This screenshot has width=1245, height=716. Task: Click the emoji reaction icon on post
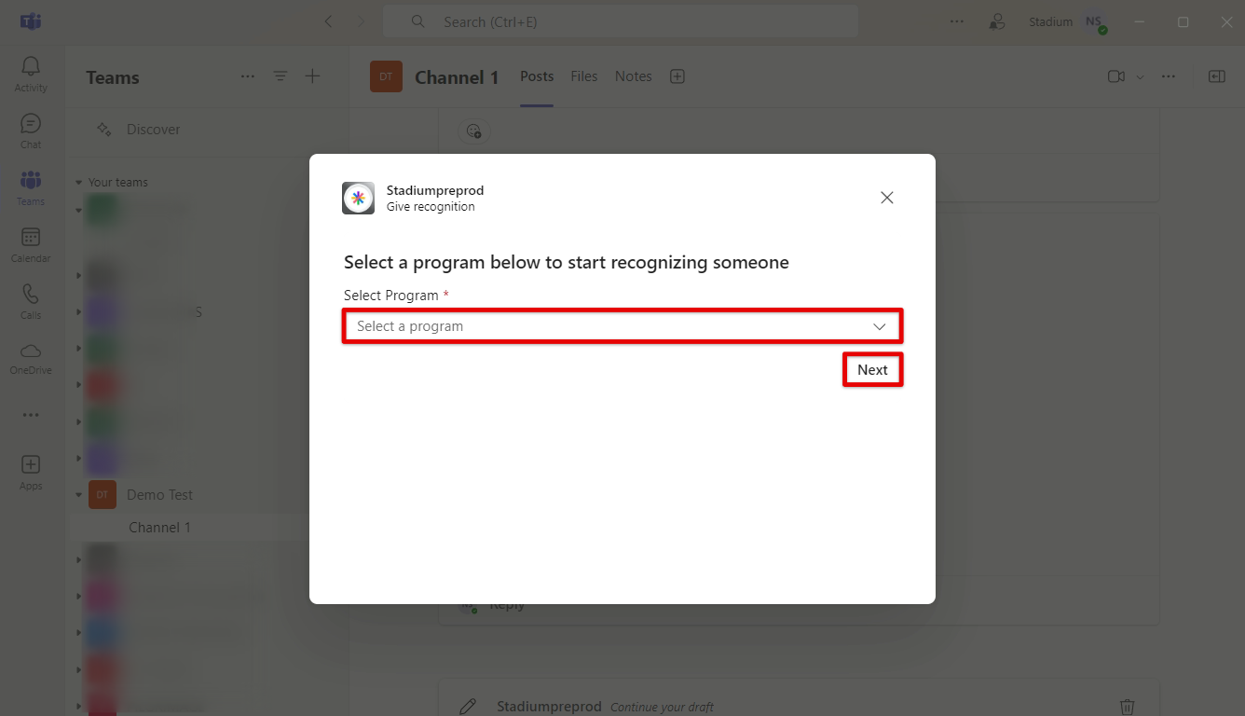tap(474, 131)
